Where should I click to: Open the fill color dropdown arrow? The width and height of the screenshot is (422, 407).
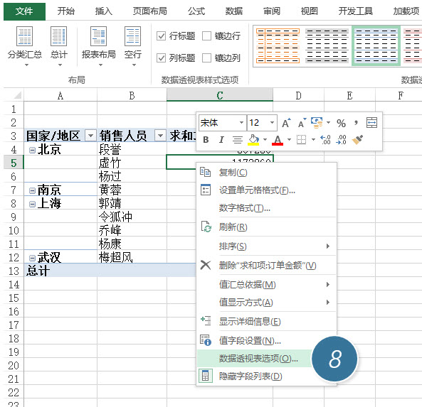265,140
